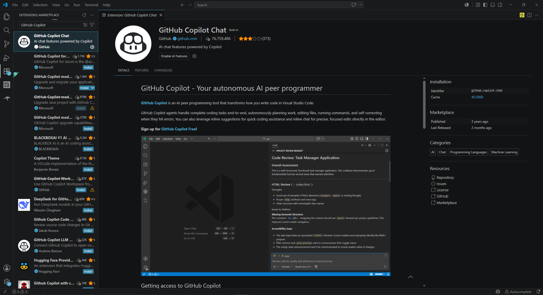
Task: Open the Issues resource link
Action: pos(441,184)
